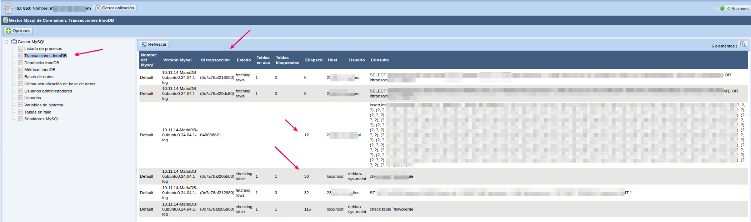751x222 pixels.
Task: Click the Cerrar aplicación button
Action: point(115,8)
